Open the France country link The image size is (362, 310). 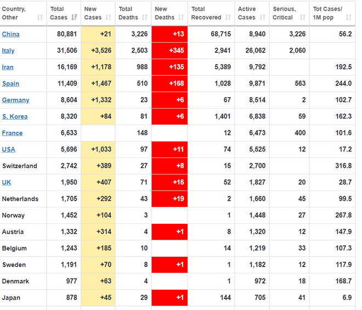pos(12,133)
